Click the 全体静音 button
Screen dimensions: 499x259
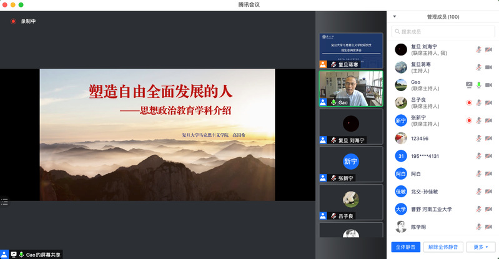coord(405,247)
